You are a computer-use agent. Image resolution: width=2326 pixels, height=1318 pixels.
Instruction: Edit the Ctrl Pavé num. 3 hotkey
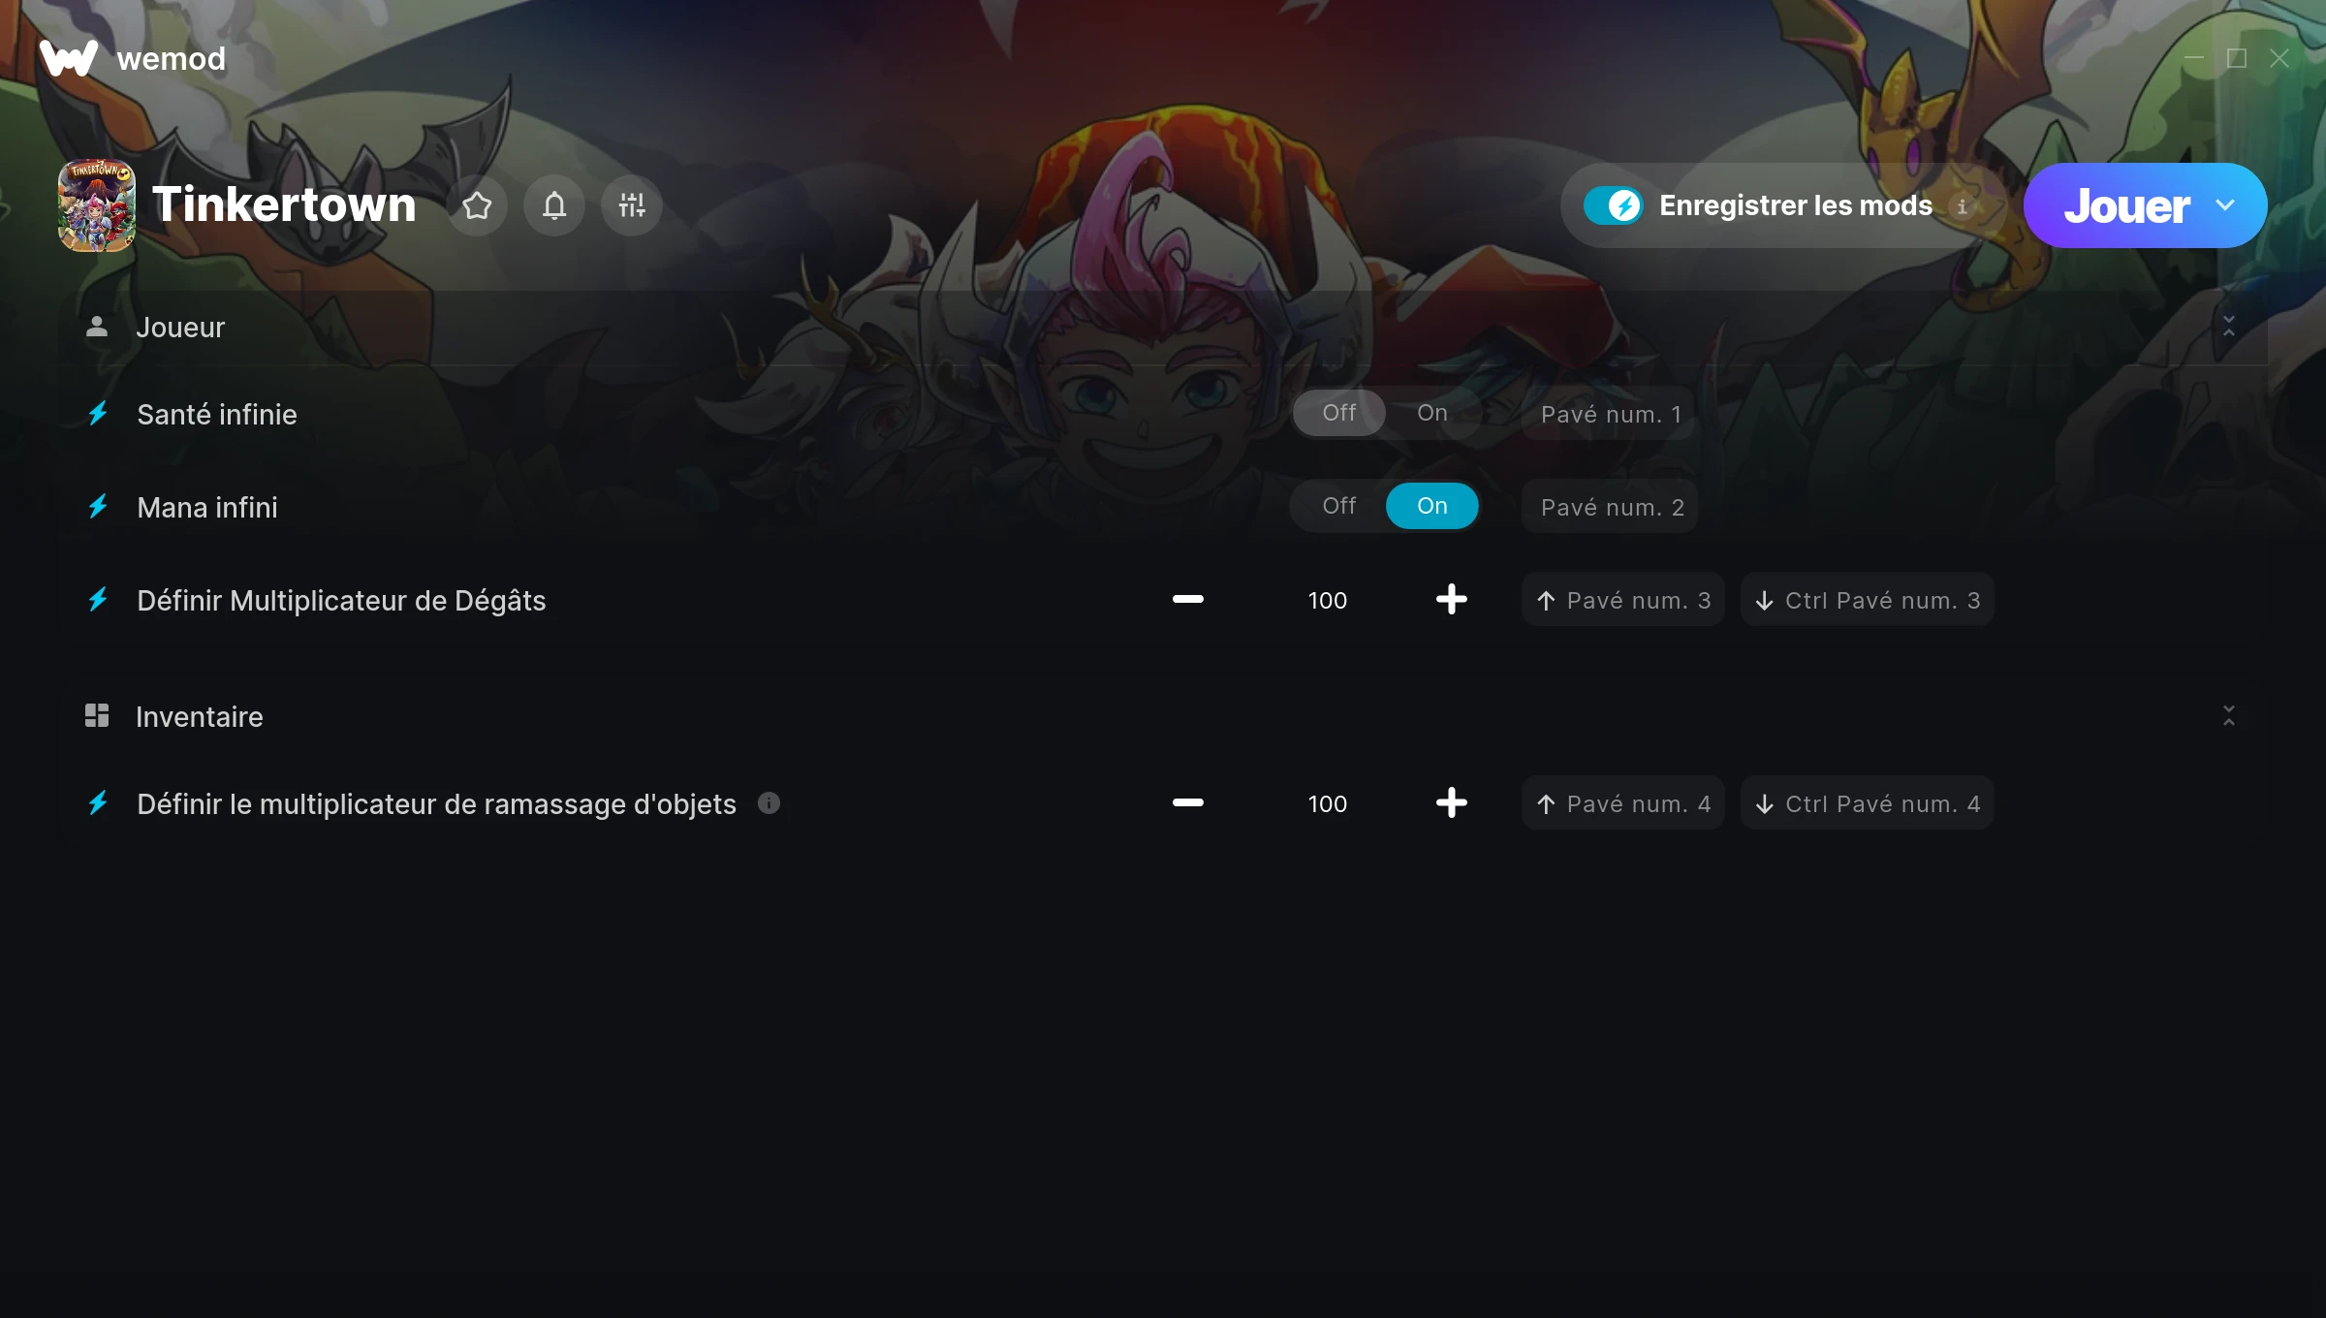coord(1868,600)
